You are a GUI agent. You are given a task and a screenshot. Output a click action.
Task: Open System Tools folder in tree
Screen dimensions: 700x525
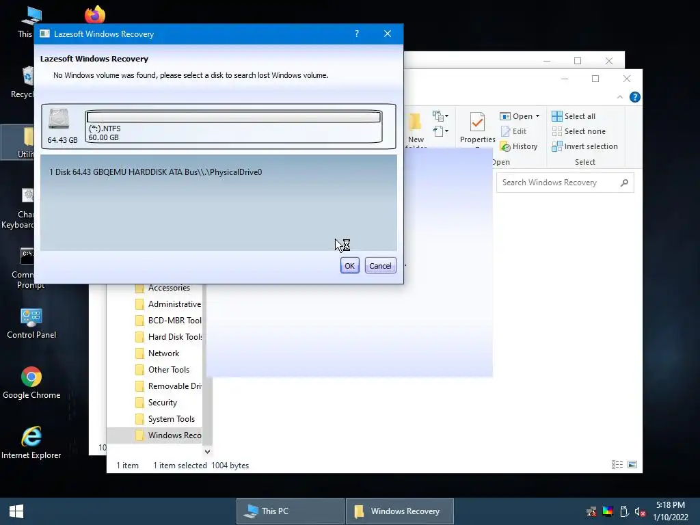[x=165, y=419]
